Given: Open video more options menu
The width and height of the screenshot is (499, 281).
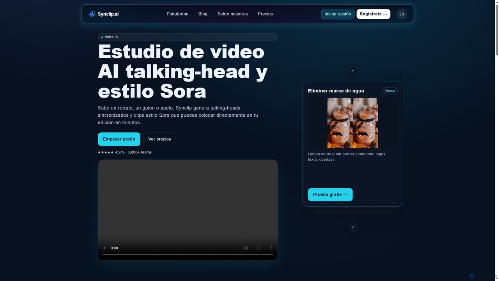Looking at the screenshot, I should pos(271,248).
